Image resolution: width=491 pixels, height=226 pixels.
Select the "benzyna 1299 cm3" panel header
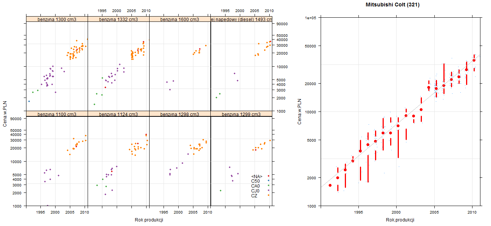(x=241, y=114)
